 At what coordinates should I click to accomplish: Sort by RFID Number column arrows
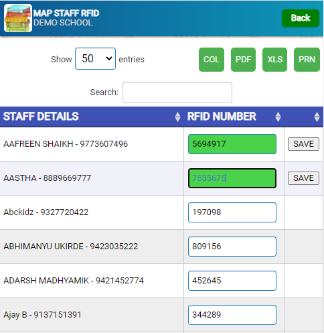278,117
